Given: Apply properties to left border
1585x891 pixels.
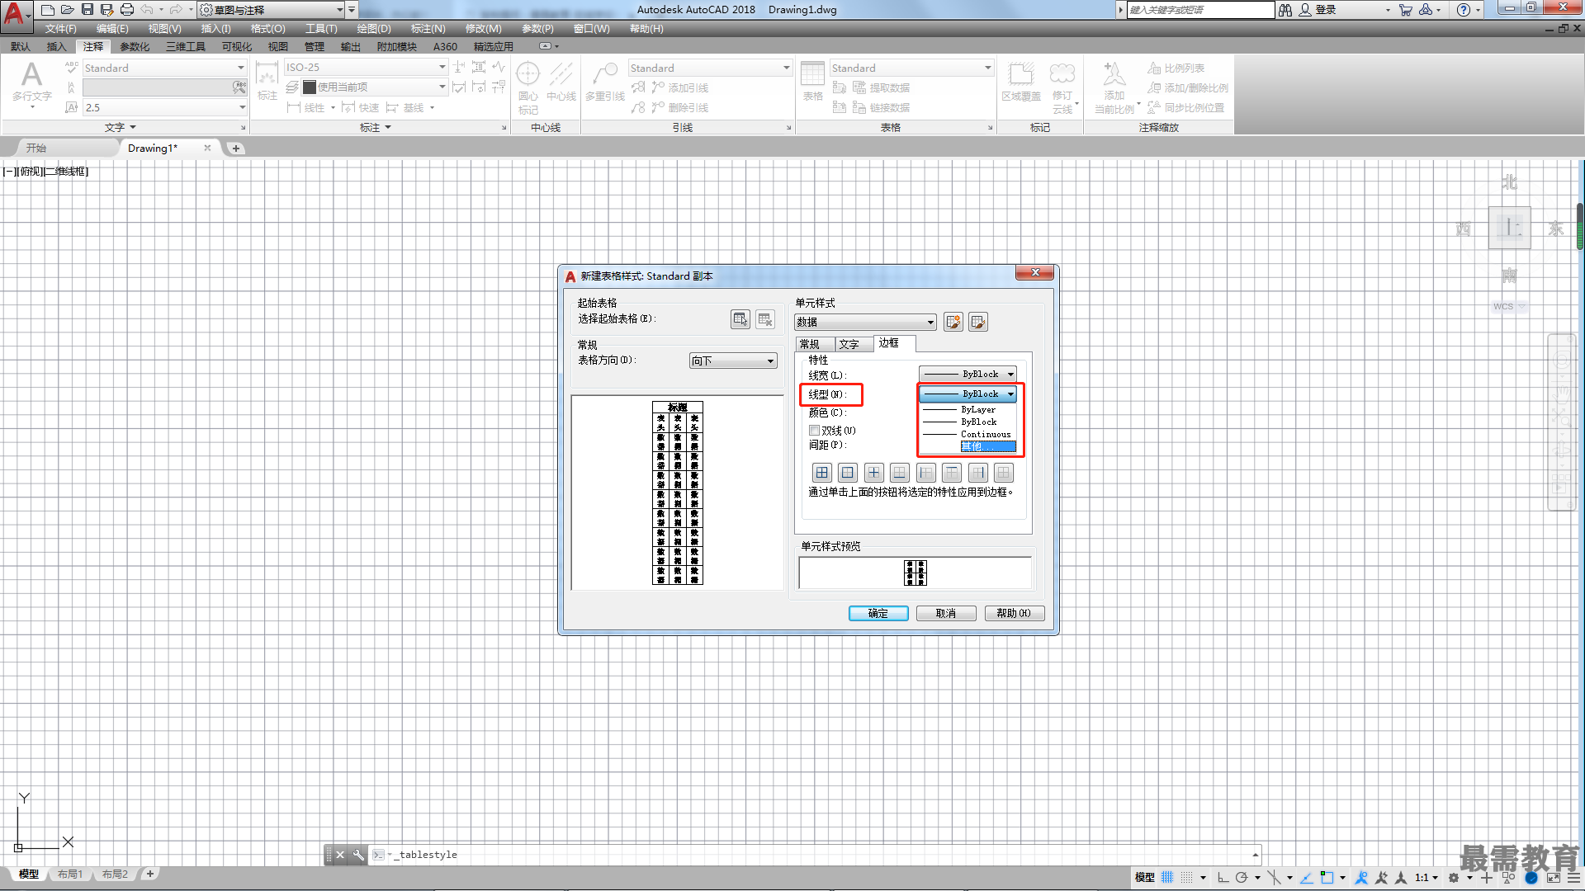Looking at the screenshot, I should pos(926,473).
